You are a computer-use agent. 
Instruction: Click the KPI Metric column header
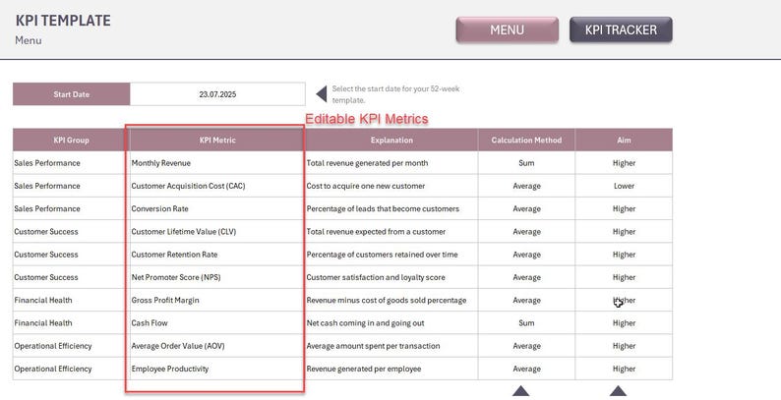pos(217,141)
